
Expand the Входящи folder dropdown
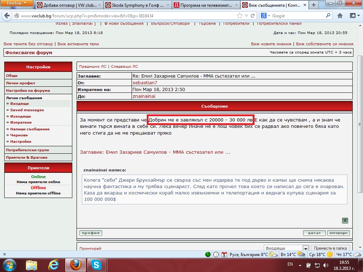click(x=305, y=248)
